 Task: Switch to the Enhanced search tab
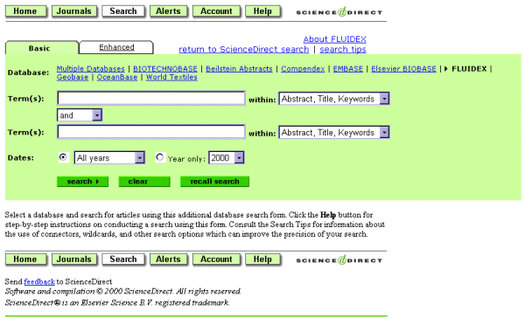point(116,47)
